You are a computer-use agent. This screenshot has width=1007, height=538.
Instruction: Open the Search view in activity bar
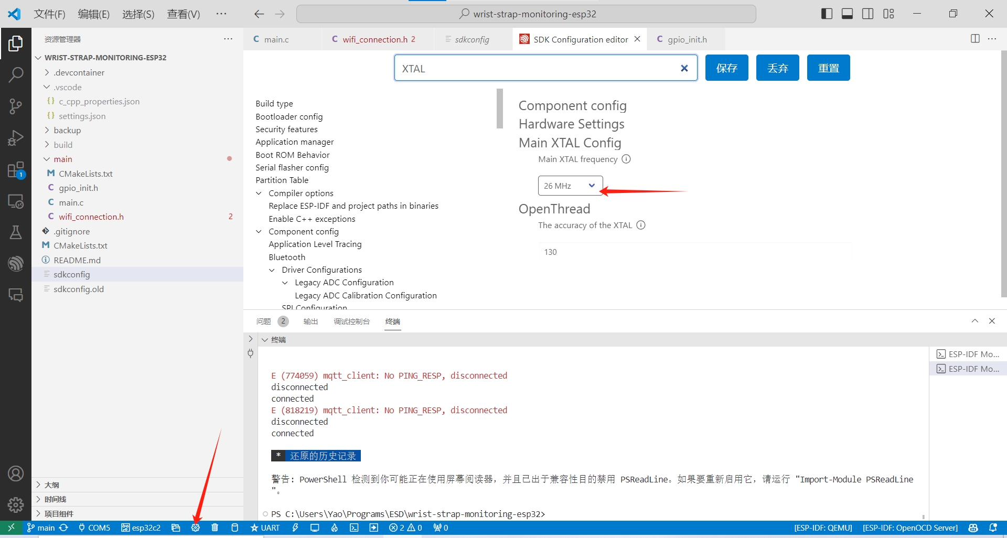[16, 75]
